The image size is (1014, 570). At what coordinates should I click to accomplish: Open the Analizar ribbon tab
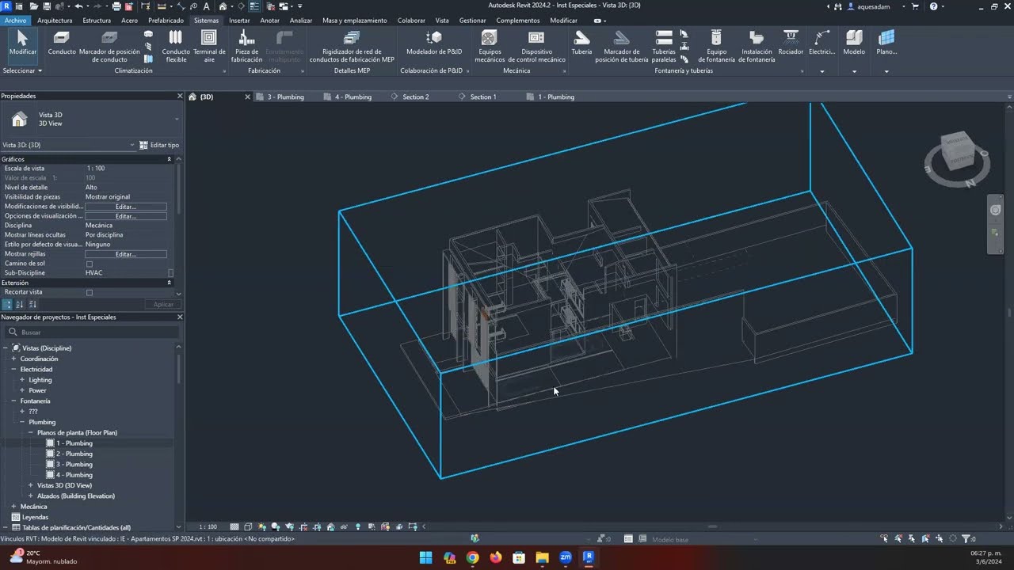tap(301, 21)
